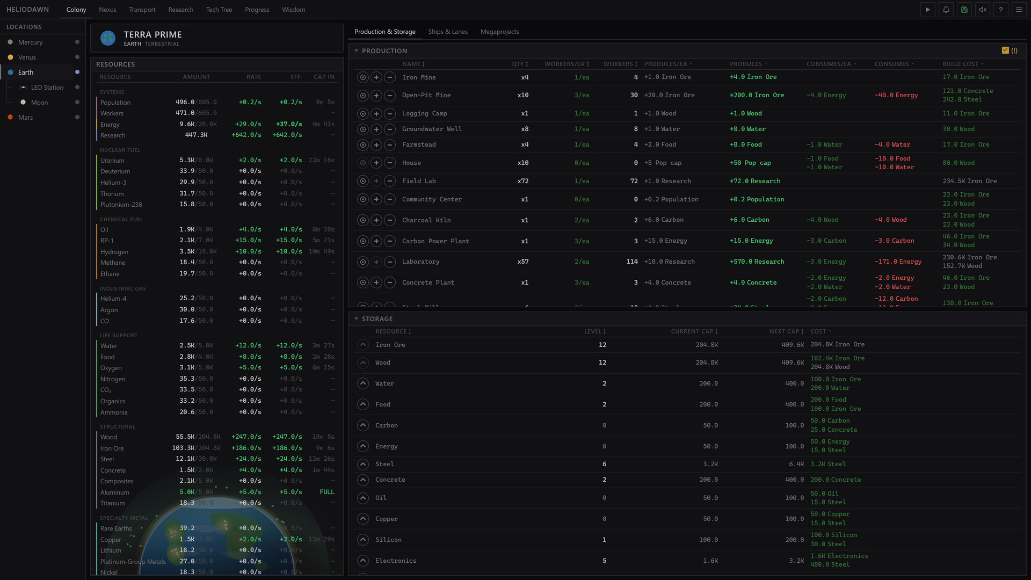The image size is (1031, 580).
Task: Toggle the Mercury location indicator dot
Action: coord(77,42)
